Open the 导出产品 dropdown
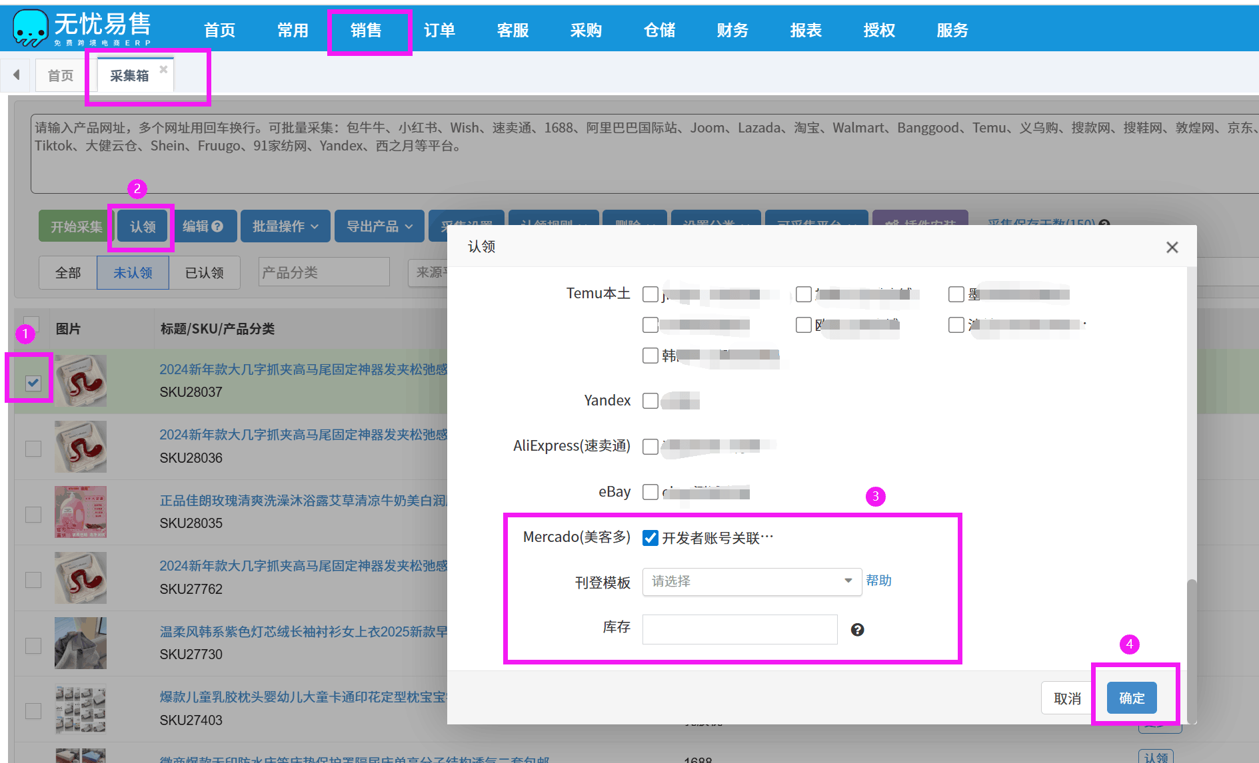This screenshot has width=1259, height=763. 379,226
